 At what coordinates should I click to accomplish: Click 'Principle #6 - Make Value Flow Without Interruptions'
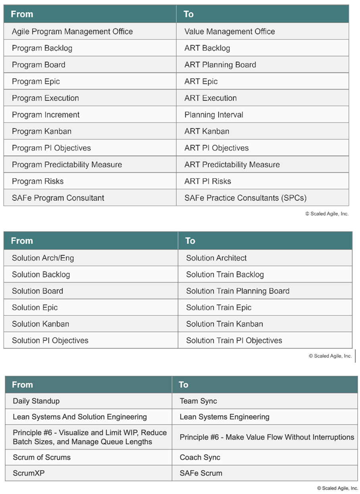(x=267, y=437)
